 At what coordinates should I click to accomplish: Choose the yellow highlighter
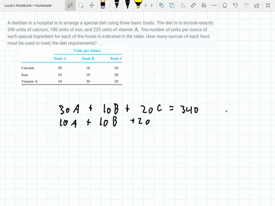point(138,5)
